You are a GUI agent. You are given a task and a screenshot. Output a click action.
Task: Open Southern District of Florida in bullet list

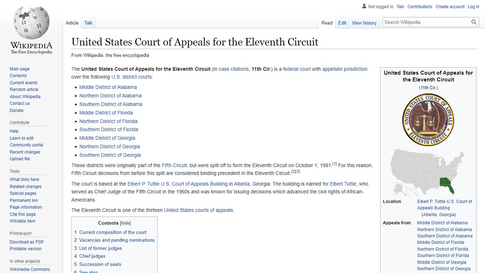(x=109, y=129)
